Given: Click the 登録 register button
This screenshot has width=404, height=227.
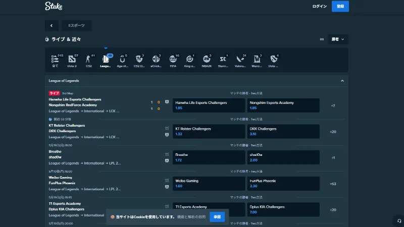Looking at the screenshot, I should 340,6.
